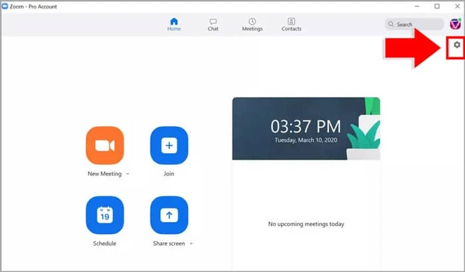The height and width of the screenshot is (272, 465).
Task: Open the Chat tab
Action: (x=213, y=25)
